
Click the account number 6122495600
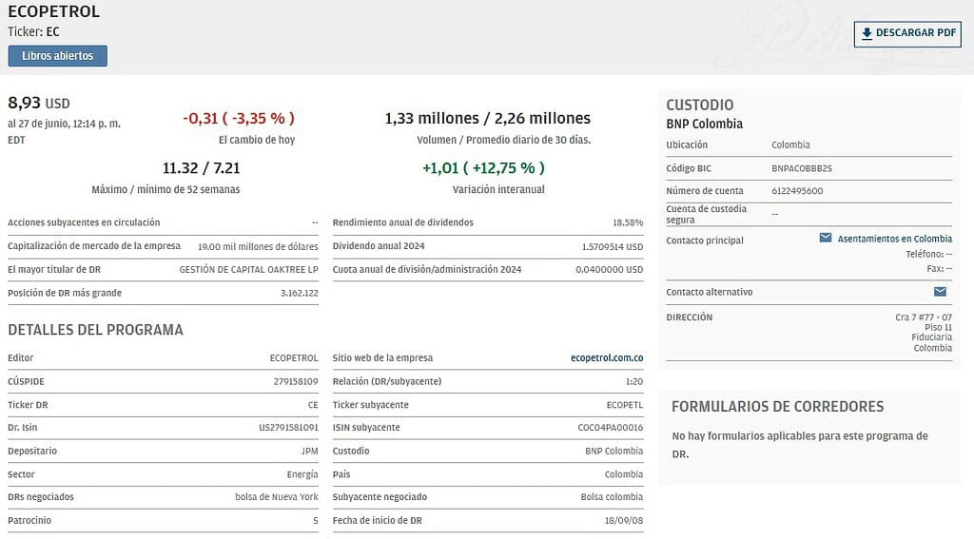tap(797, 191)
